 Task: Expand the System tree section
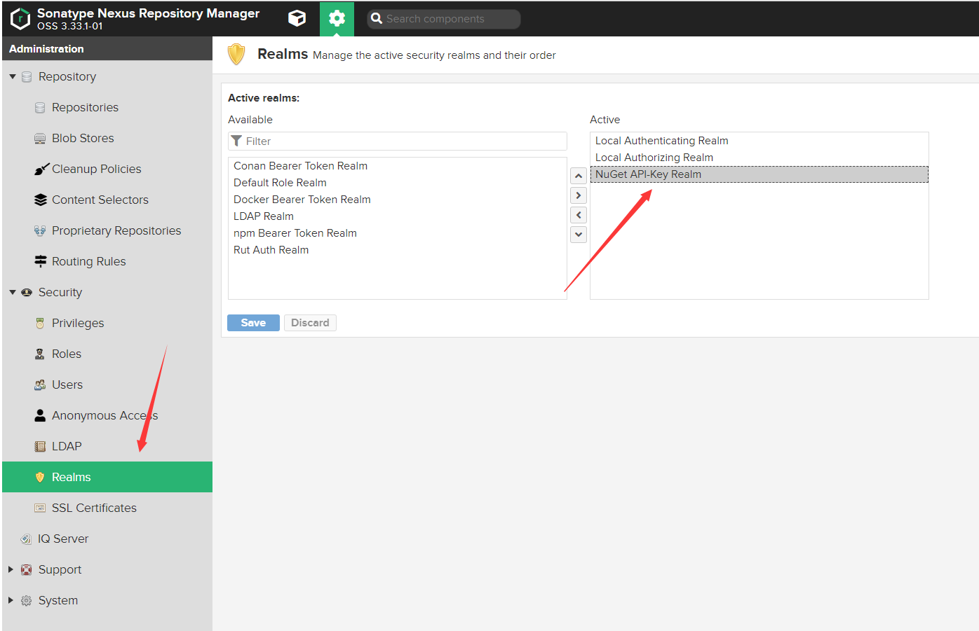click(x=11, y=600)
